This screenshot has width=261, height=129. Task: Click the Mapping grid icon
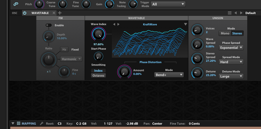coord(18,123)
